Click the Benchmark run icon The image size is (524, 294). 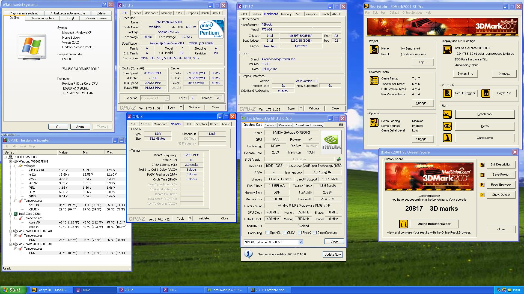[x=447, y=114]
